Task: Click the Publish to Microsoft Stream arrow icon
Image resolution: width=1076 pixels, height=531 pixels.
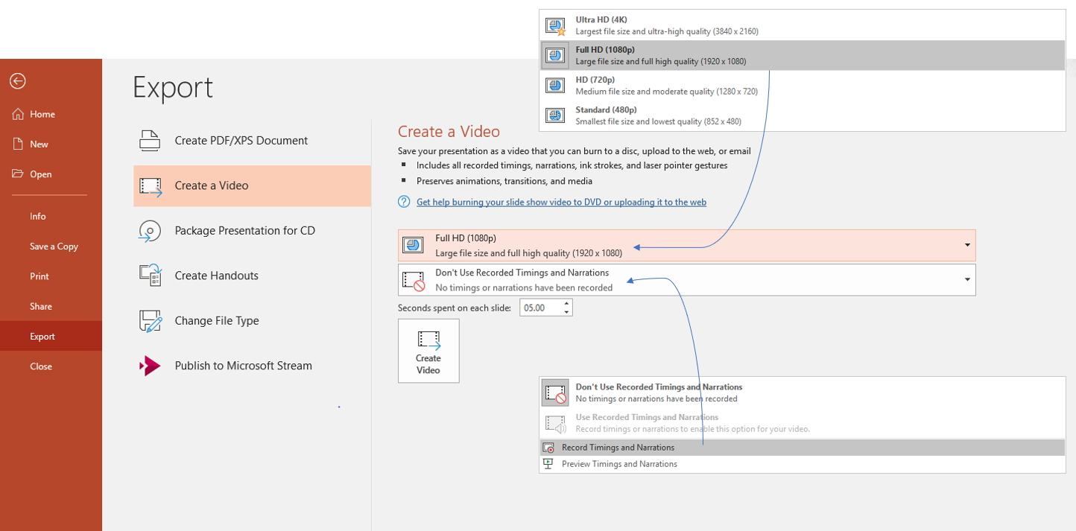Action: point(148,365)
